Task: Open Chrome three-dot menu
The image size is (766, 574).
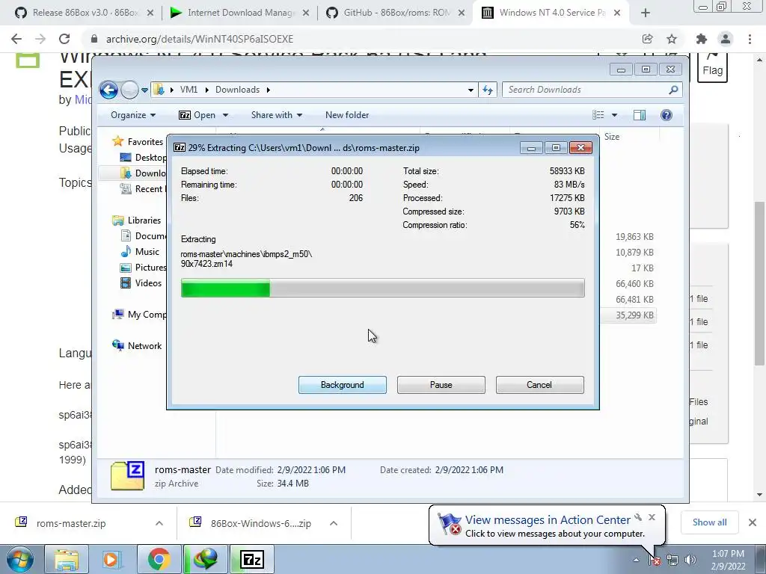Action: click(750, 39)
